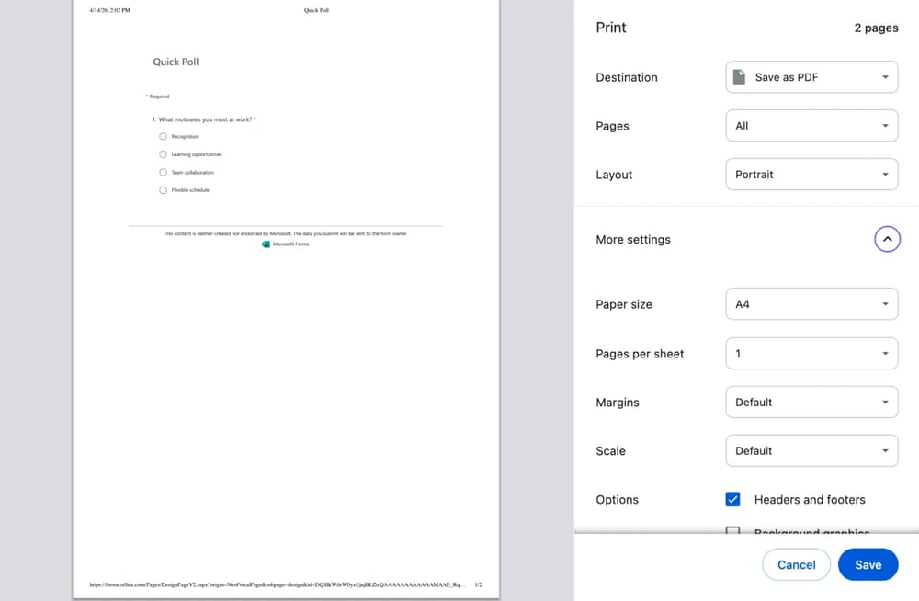Viewport: 919px width, 601px height.
Task: Click the Save button
Action: point(868,565)
